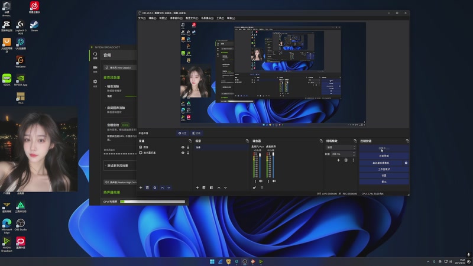Open speaker device dropdown in NVIDIA Broadcast
473x266 pixels.
click(x=119, y=183)
